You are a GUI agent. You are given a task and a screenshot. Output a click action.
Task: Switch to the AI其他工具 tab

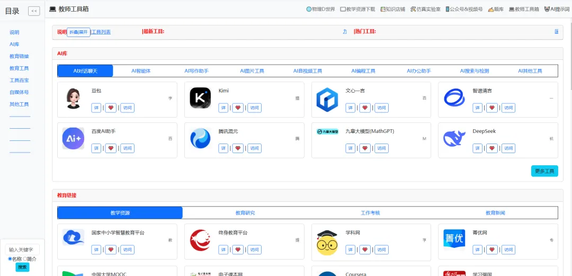coord(530,71)
